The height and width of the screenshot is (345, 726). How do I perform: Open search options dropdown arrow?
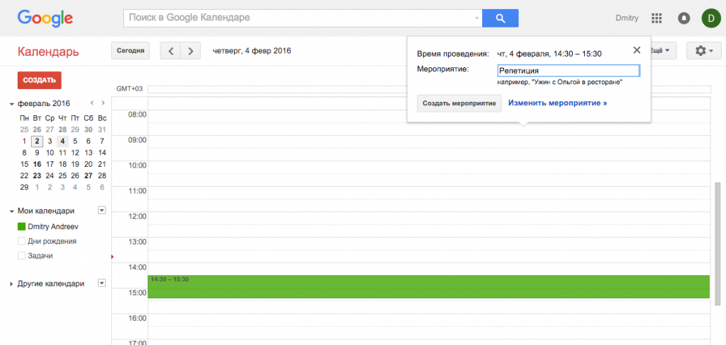click(476, 18)
